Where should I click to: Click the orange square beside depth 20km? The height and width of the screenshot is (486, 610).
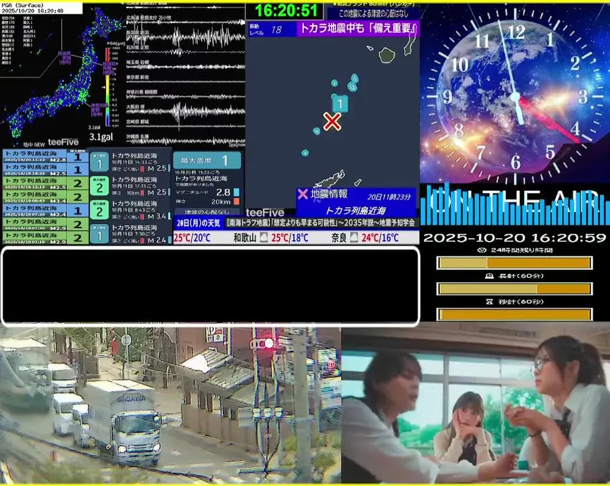point(236,201)
